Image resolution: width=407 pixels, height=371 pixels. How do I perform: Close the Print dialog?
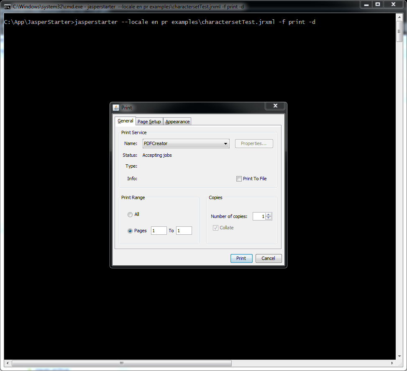click(x=275, y=106)
